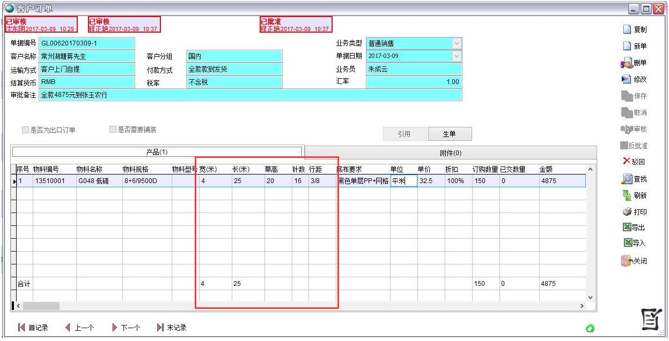Open the 查找 search tool
Viewport: 669px width, 341px height.
coord(635,179)
